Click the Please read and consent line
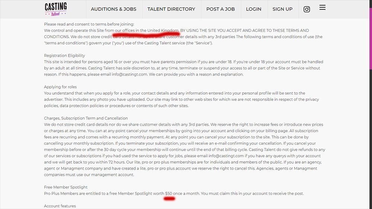Viewport: 372px width, 209px height. point(89,24)
